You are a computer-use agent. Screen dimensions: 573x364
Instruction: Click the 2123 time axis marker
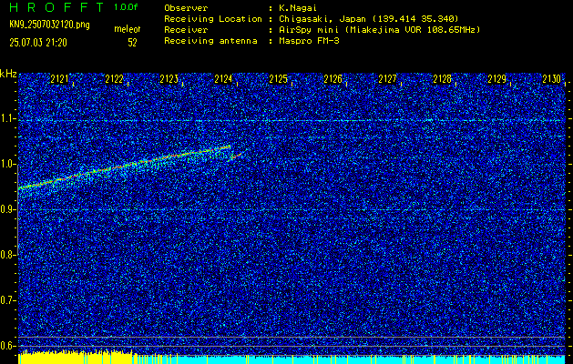click(169, 79)
